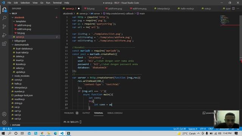Open readline.js file in explorer
The image size is (242, 136).
click(19, 99)
